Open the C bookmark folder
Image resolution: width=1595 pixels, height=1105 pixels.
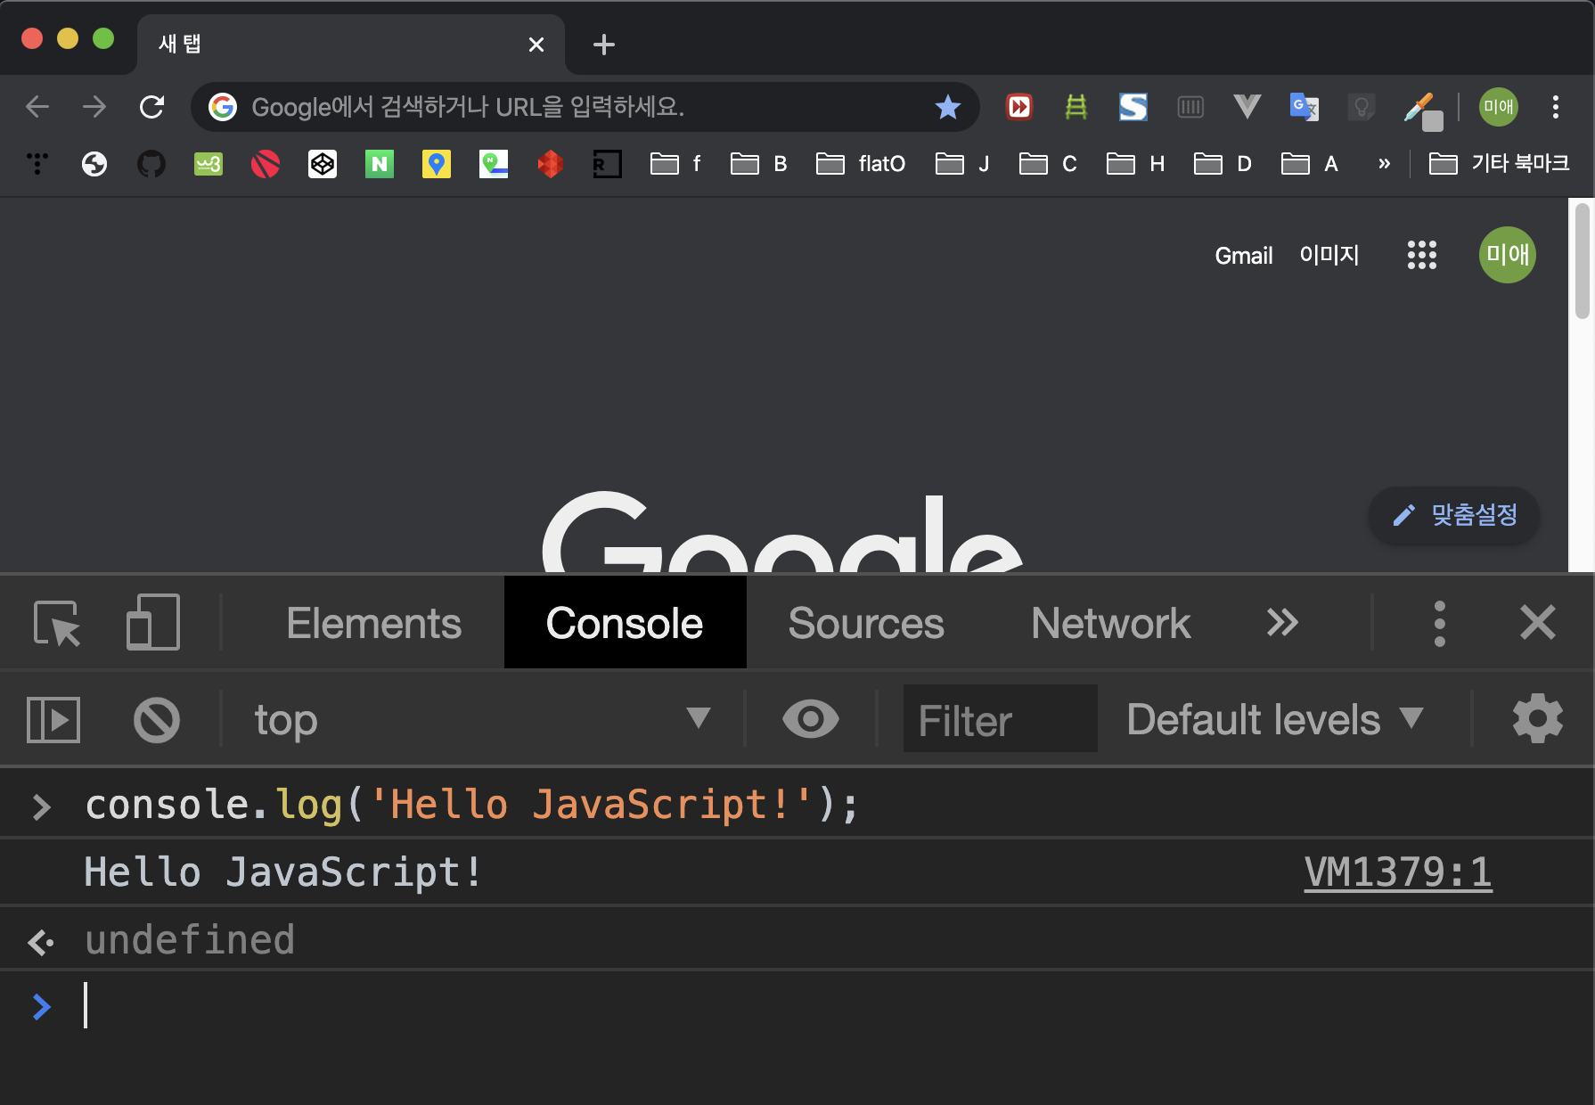pos(1048,164)
